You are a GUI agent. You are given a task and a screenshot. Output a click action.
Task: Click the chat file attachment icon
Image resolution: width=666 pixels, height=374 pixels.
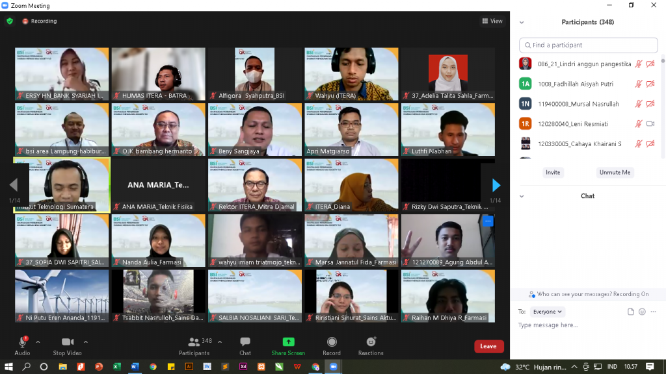tap(631, 312)
